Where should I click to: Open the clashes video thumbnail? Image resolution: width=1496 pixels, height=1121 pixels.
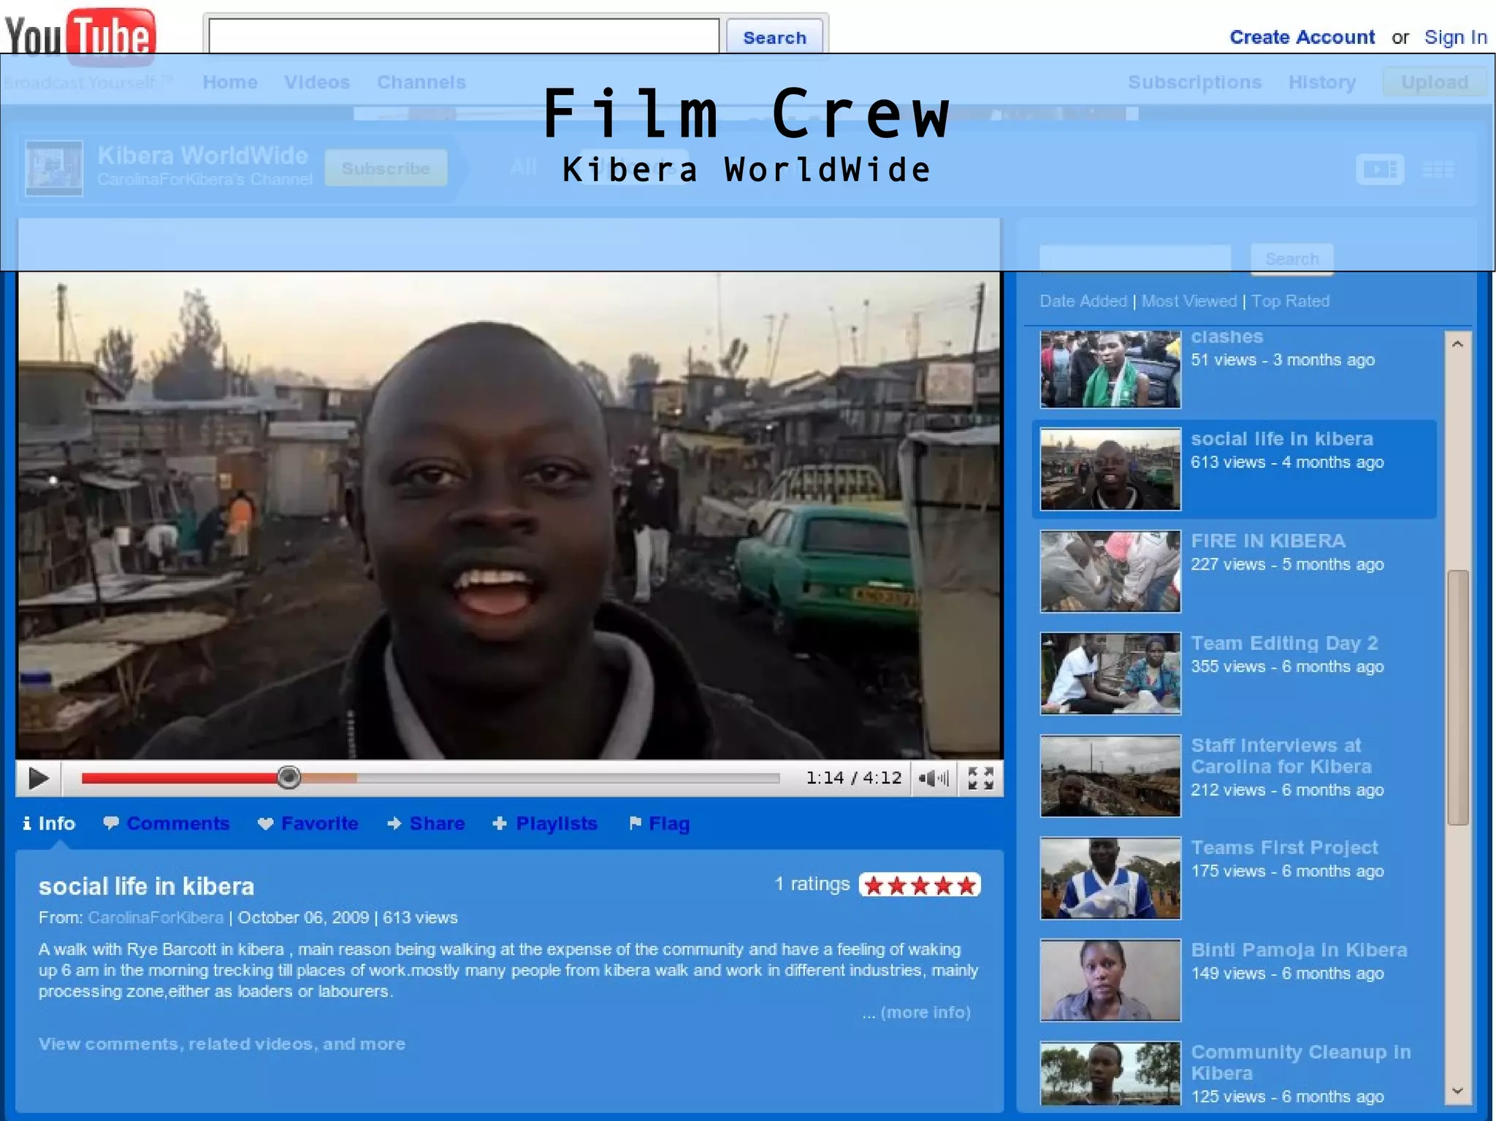(1110, 369)
